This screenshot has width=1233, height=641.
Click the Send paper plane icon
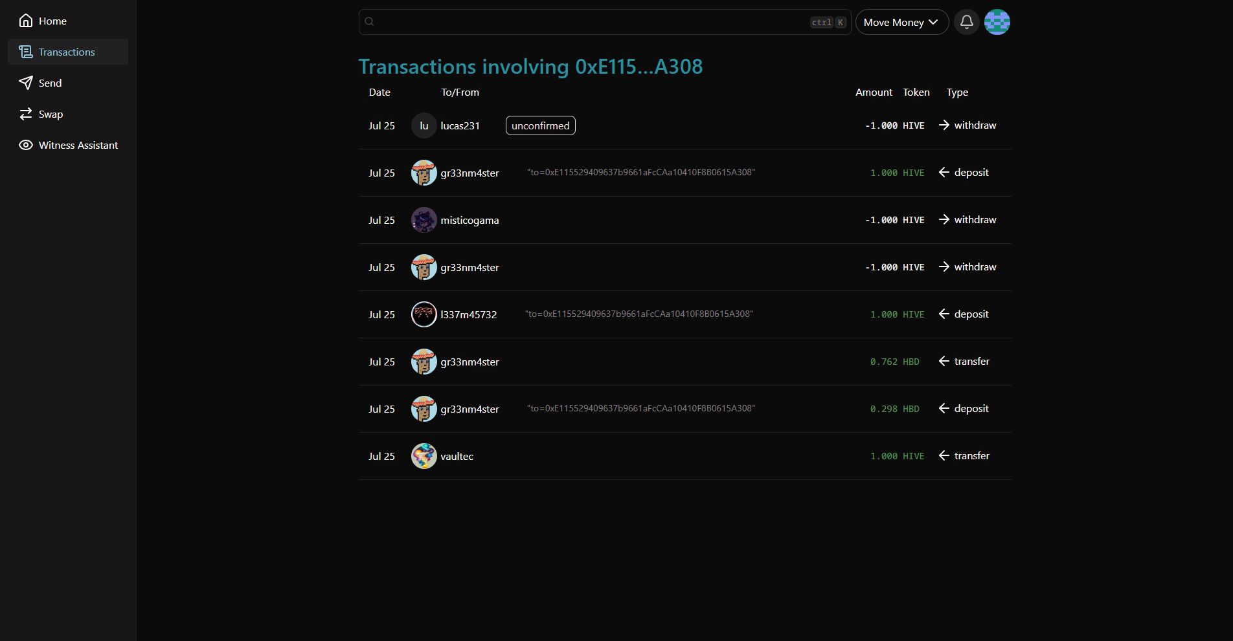tap(26, 83)
